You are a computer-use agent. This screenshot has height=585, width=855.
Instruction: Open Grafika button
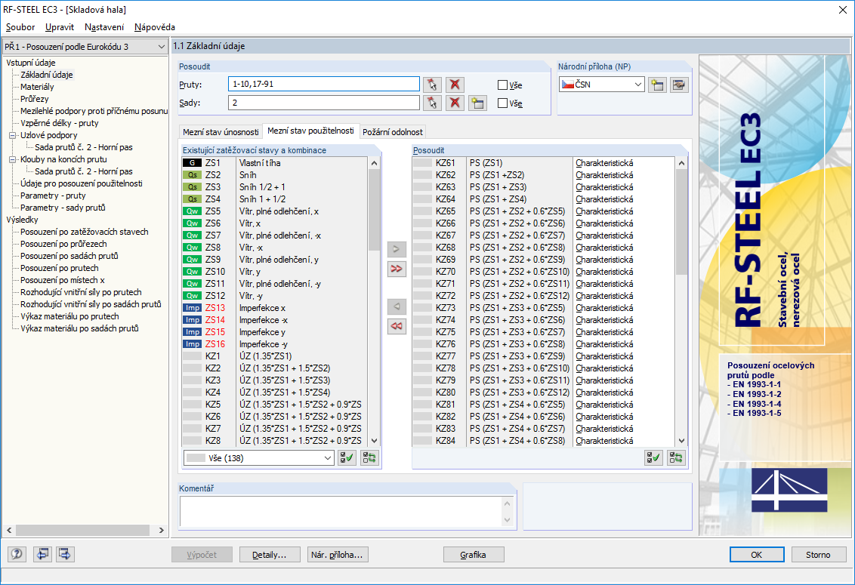point(474,555)
